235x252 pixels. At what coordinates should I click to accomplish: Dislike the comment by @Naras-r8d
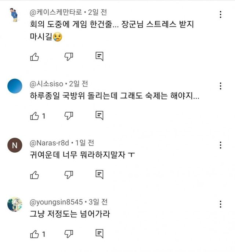click(x=69, y=174)
